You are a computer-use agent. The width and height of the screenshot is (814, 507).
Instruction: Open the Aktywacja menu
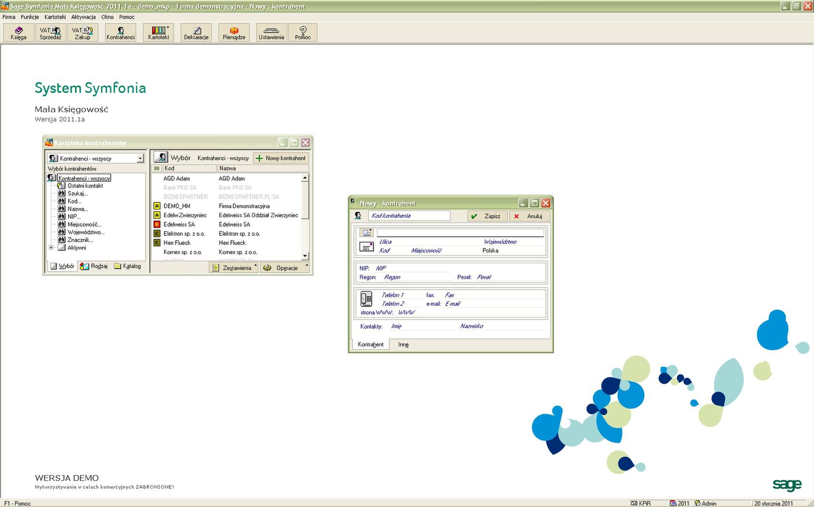83,17
